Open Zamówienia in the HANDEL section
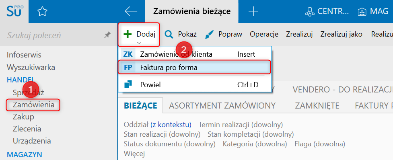This screenshot has width=393, height=160. point(33,105)
